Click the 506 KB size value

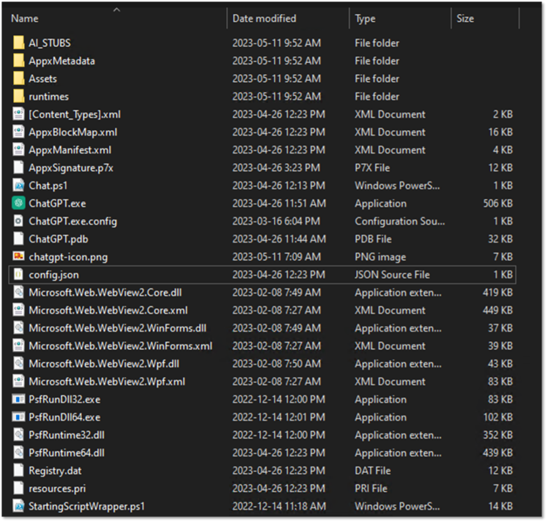[498, 203]
